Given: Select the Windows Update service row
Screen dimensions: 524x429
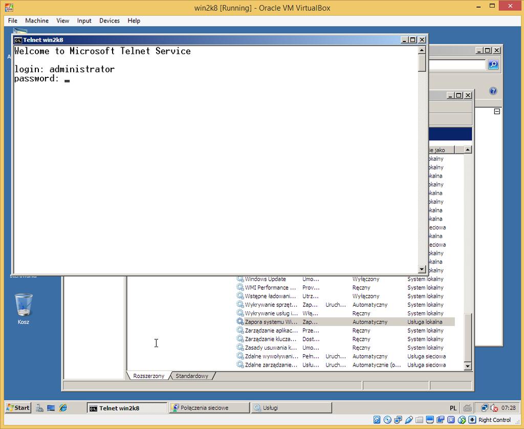Looking at the screenshot, I should click(345, 279).
